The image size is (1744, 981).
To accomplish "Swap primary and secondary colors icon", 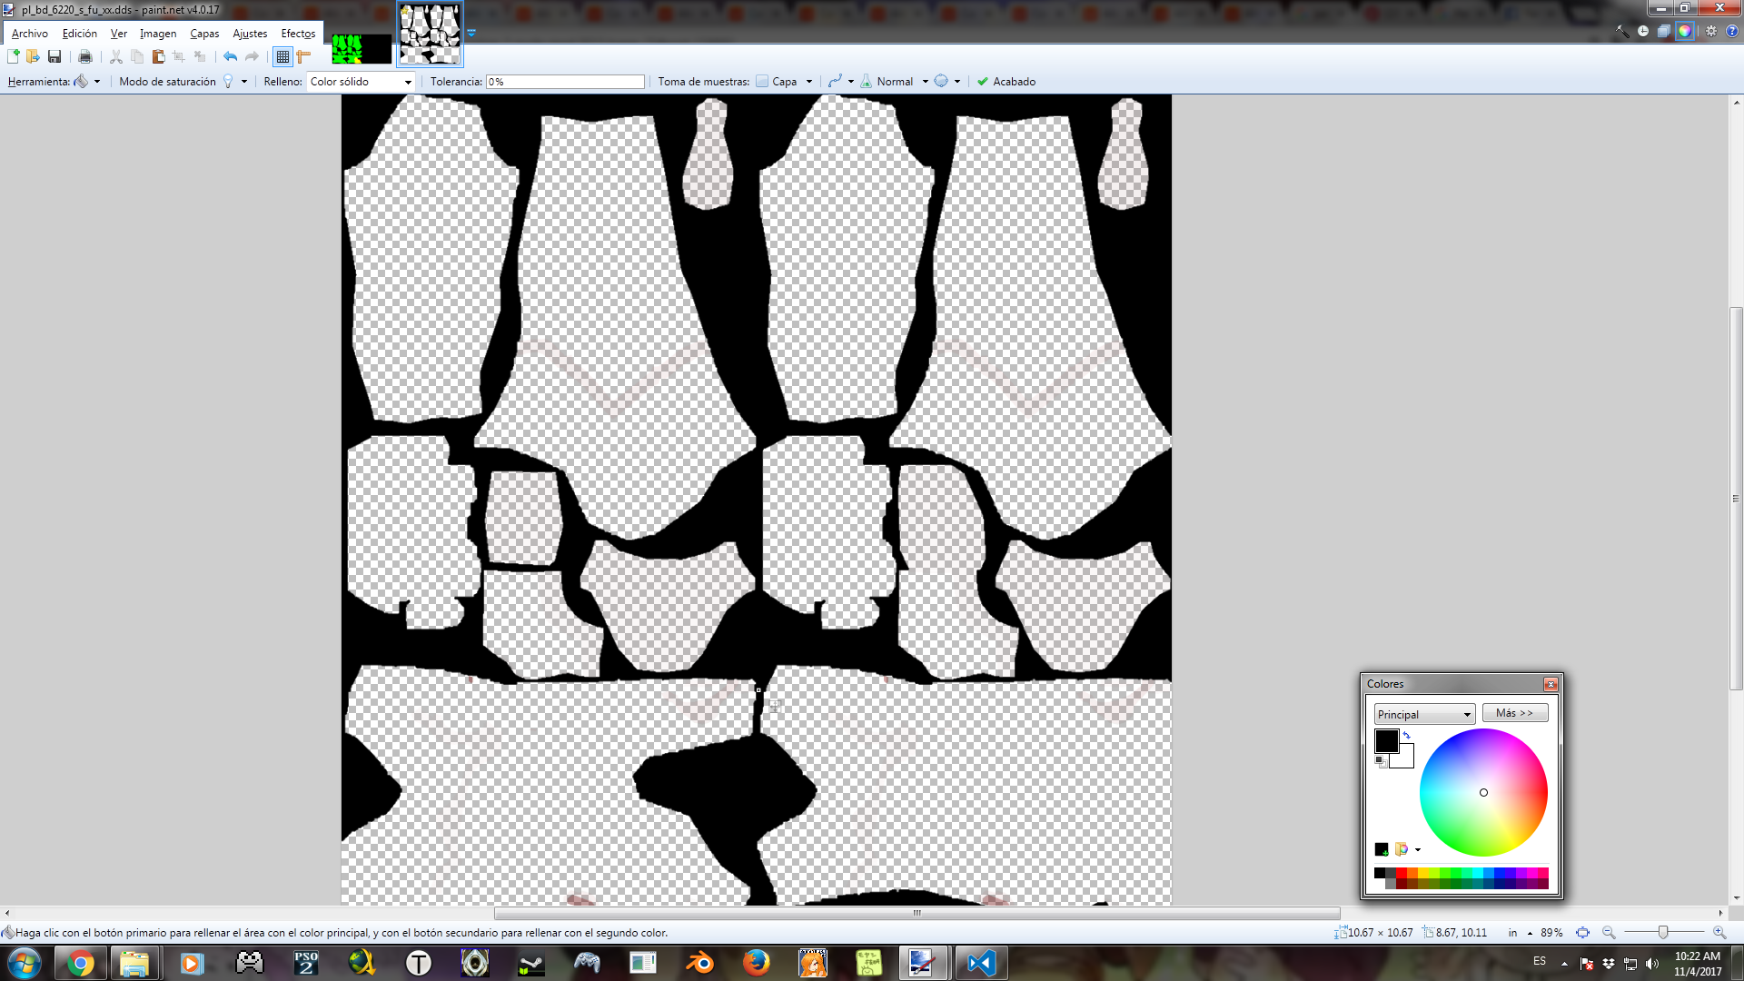I will (1406, 735).
